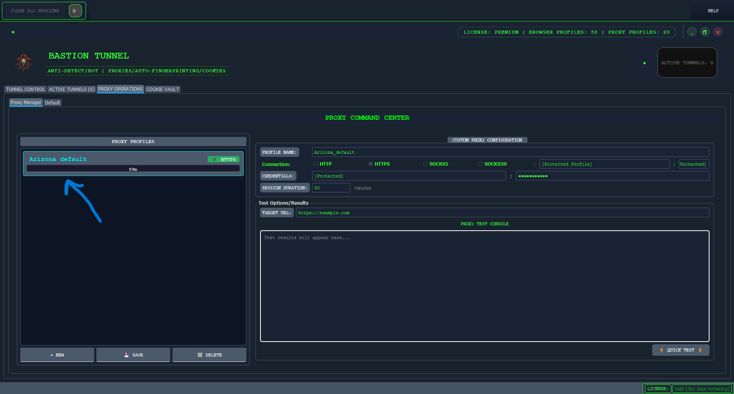Click the PROFILE NAME: label
Screen dimensions: 734x394
pyautogui.click(x=279, y=152)
